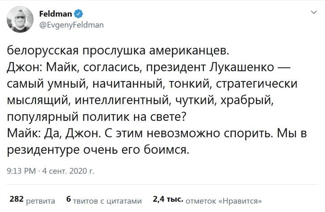View the 282 ретвита list

[32, 199]
